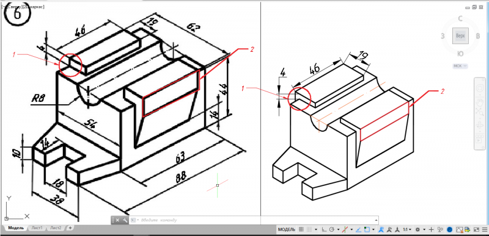Viewport: 489px width, 236px height.
Task: Click МОДЕЛЬ space button in status bar
Action: [286, 229]
